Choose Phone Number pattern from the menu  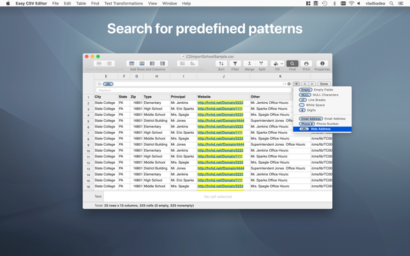(322, 124)
